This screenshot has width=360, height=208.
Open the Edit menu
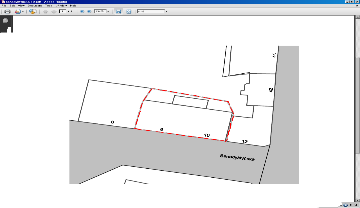coord(12,6)
